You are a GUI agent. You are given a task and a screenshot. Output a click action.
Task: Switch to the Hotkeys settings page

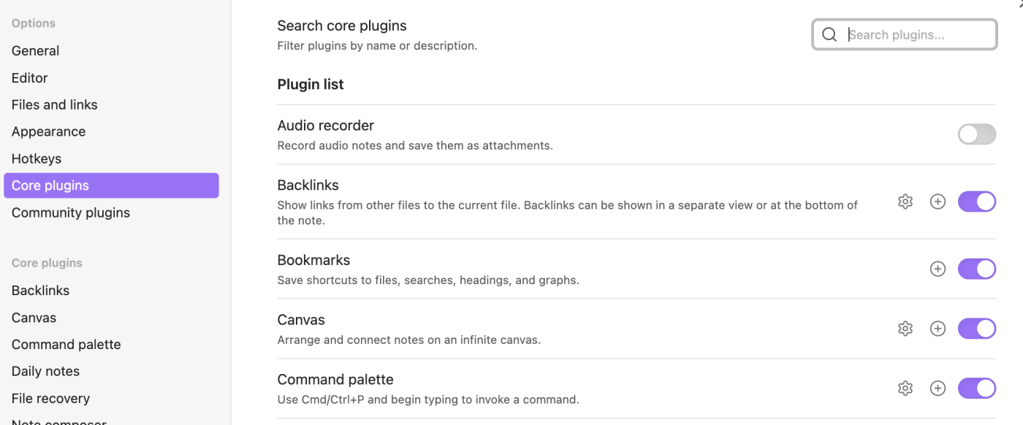36,158
